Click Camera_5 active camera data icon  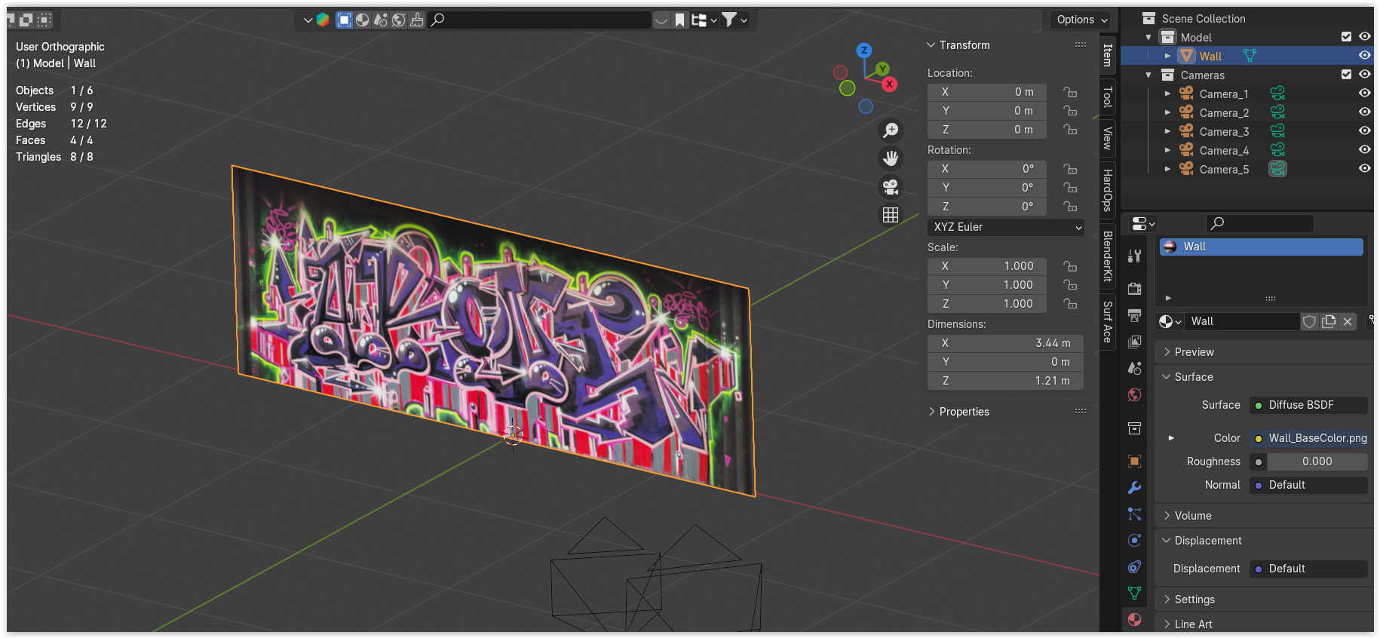pos(1277,169)
